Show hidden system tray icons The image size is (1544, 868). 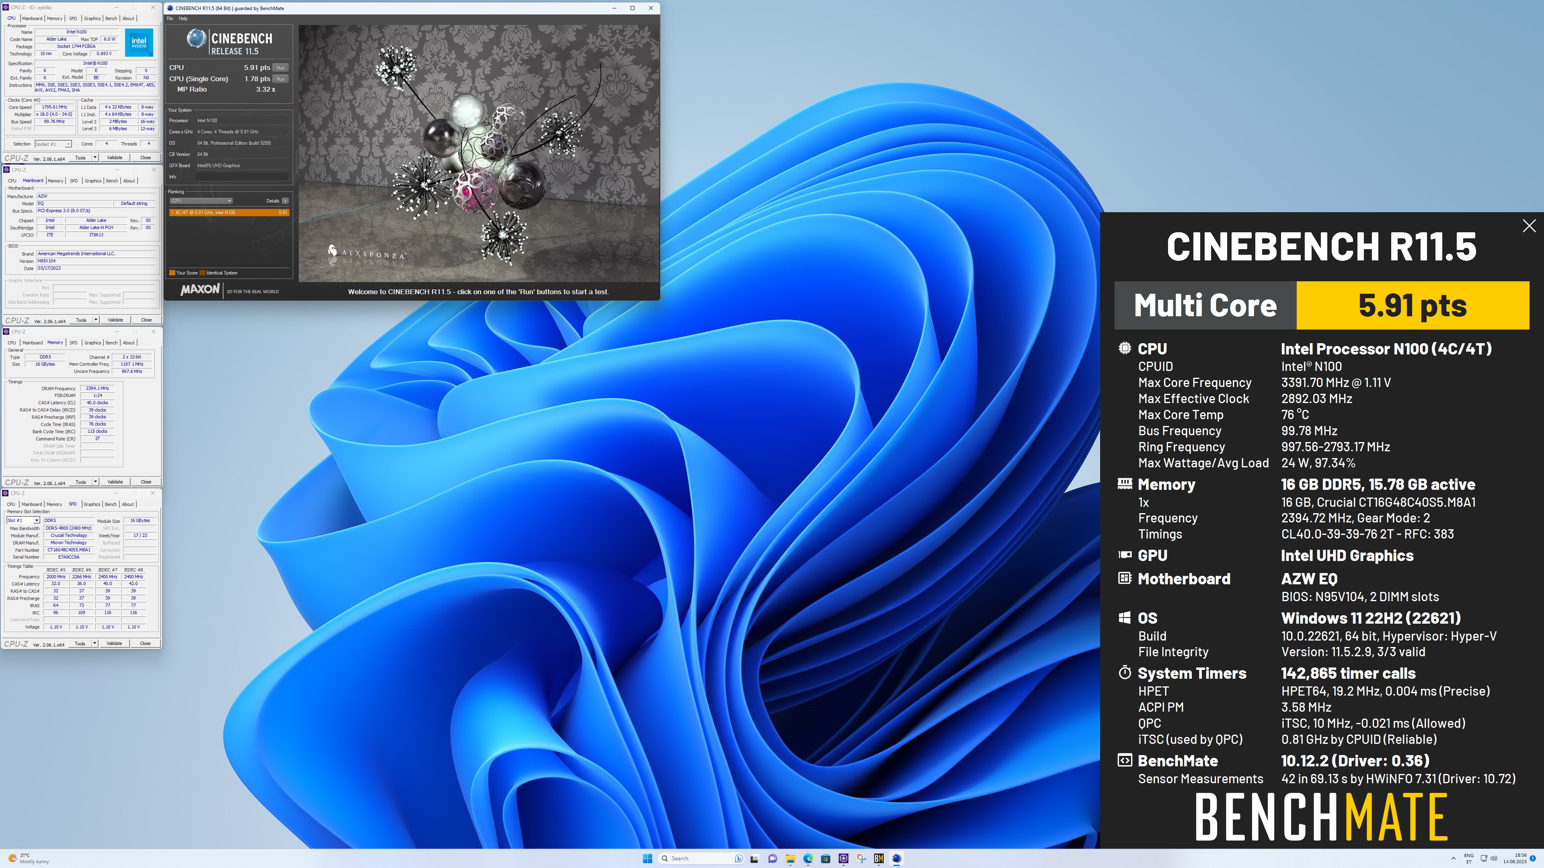(x=1453, y=858)
